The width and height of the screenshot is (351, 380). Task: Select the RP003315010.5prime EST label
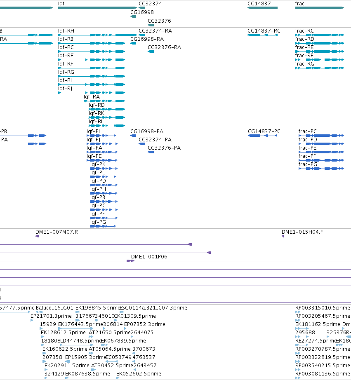point(323,308)
